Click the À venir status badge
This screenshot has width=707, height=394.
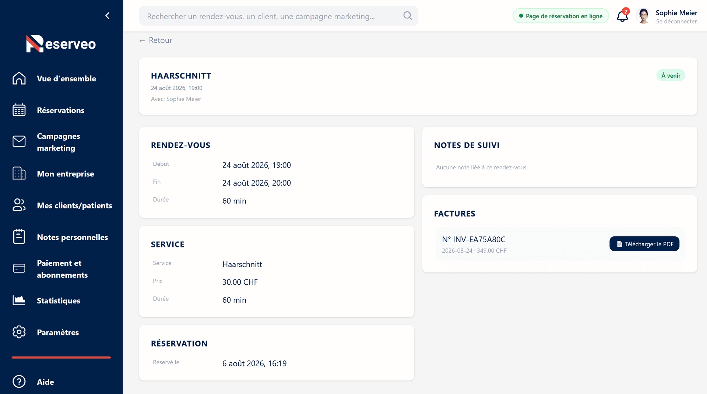671,75
